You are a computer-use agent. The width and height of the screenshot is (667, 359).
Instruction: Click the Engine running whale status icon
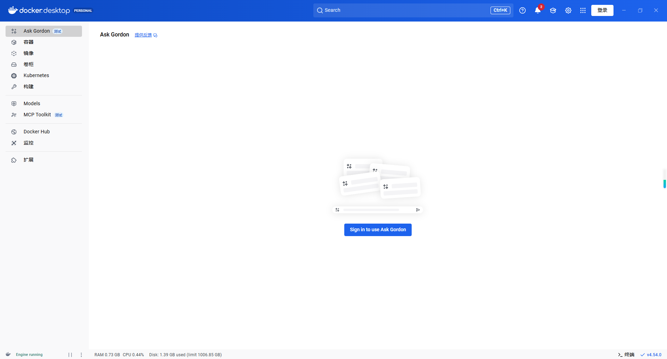coord(8,354)
